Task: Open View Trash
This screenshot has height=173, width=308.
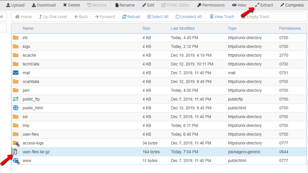Action: click(222, 17)
